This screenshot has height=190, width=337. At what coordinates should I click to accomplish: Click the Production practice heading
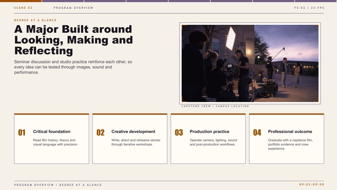pyautogui.click(x=209, y=132)
